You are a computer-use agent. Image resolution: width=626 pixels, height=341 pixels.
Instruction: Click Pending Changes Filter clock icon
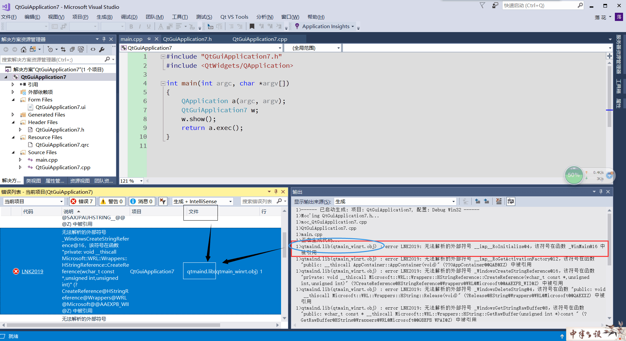(x=50, y=49)
